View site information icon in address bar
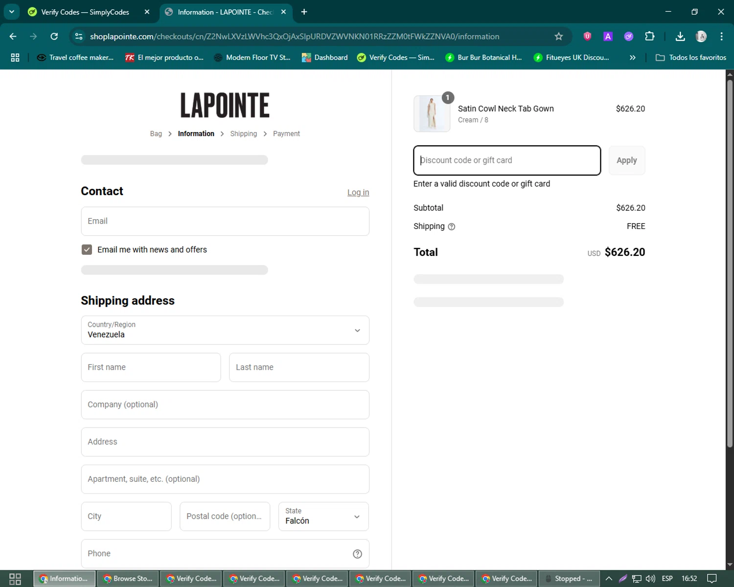The height and width of the screenshot is (587, 734). coord(79,36)
